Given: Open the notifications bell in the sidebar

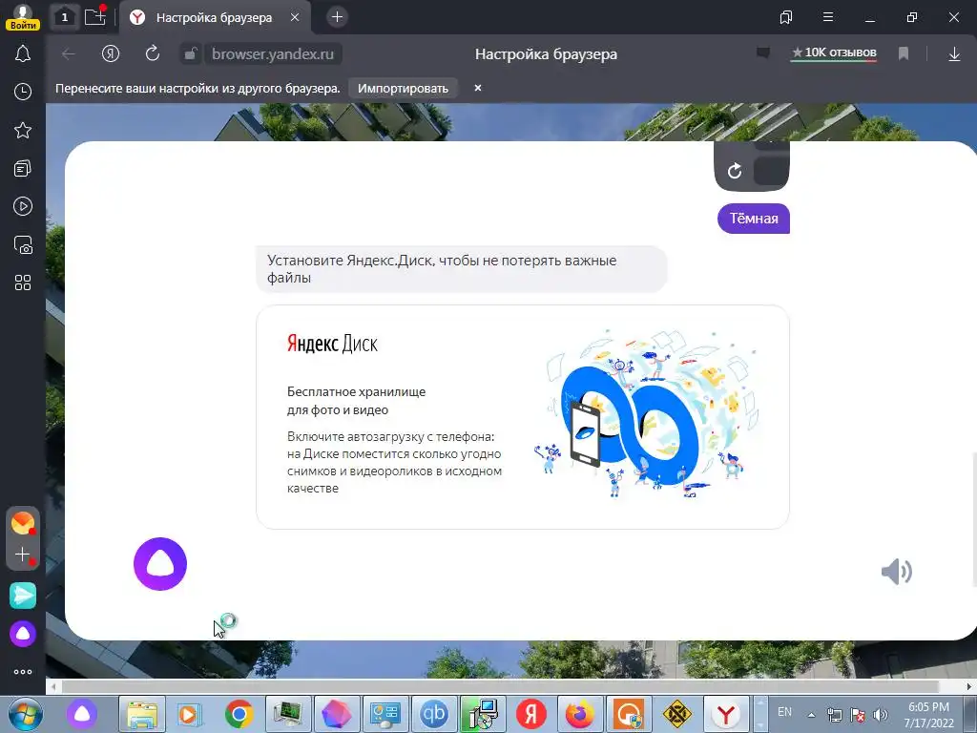Looking at the screenshot, I should pos(23,53).
